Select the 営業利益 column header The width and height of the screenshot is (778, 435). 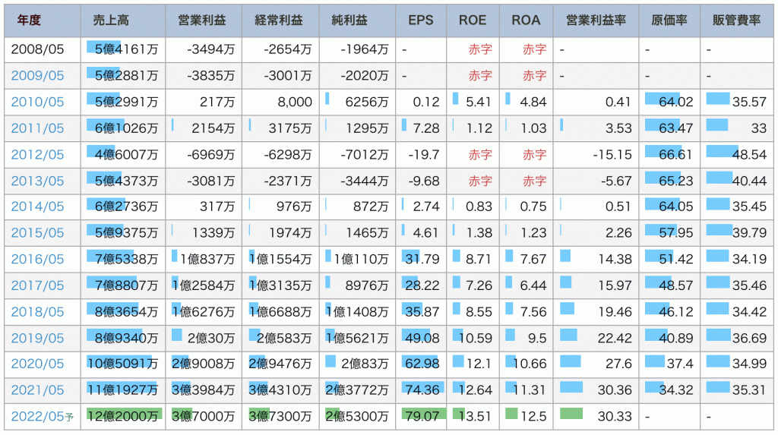[x=201, y=20]
